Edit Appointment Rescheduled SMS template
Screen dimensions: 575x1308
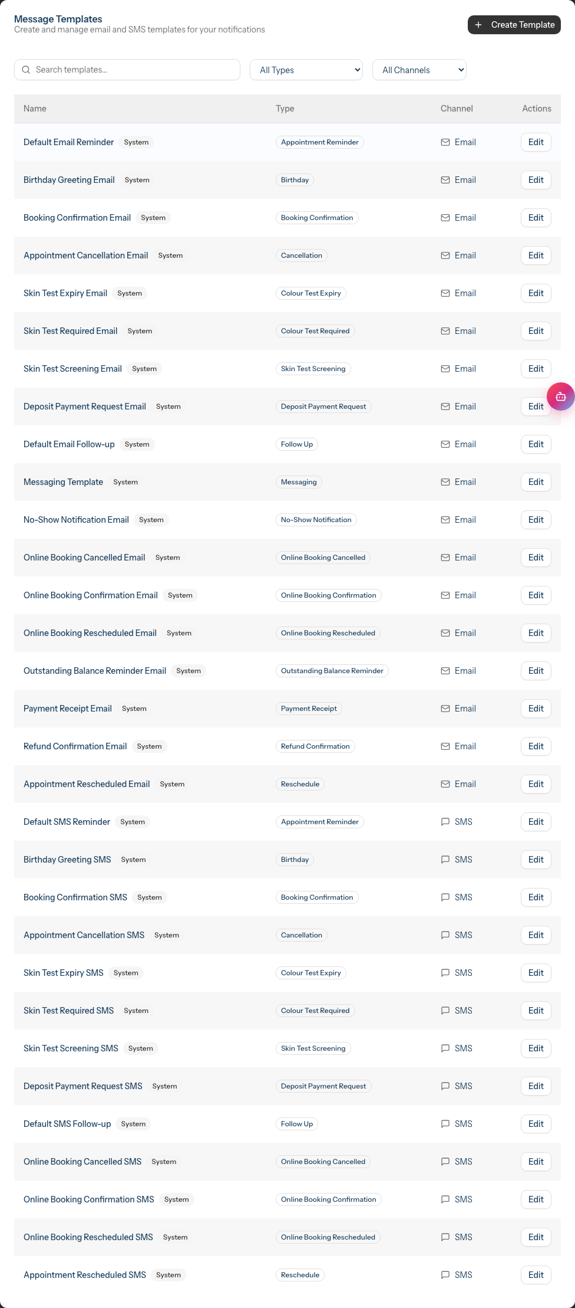pyautogui.click(x=536, y=1275)
